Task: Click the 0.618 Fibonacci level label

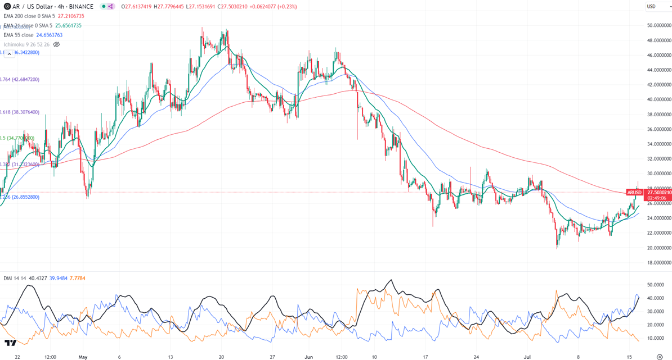Action: [20, 112]
